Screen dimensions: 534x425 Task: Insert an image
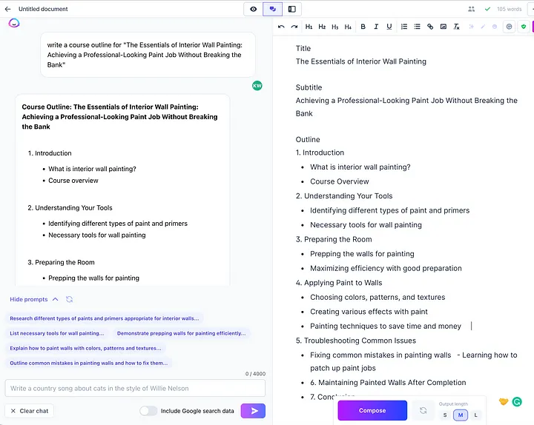tap(443, 27)
